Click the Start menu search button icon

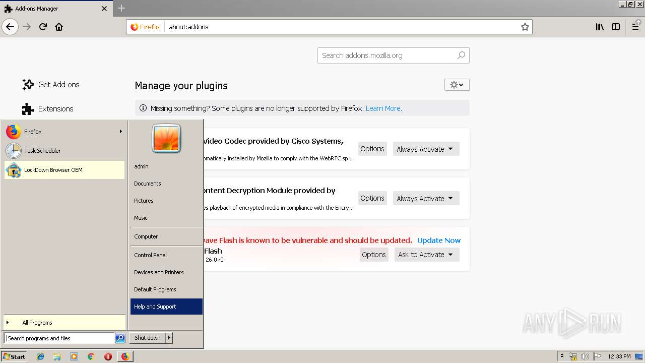point(120,338)
